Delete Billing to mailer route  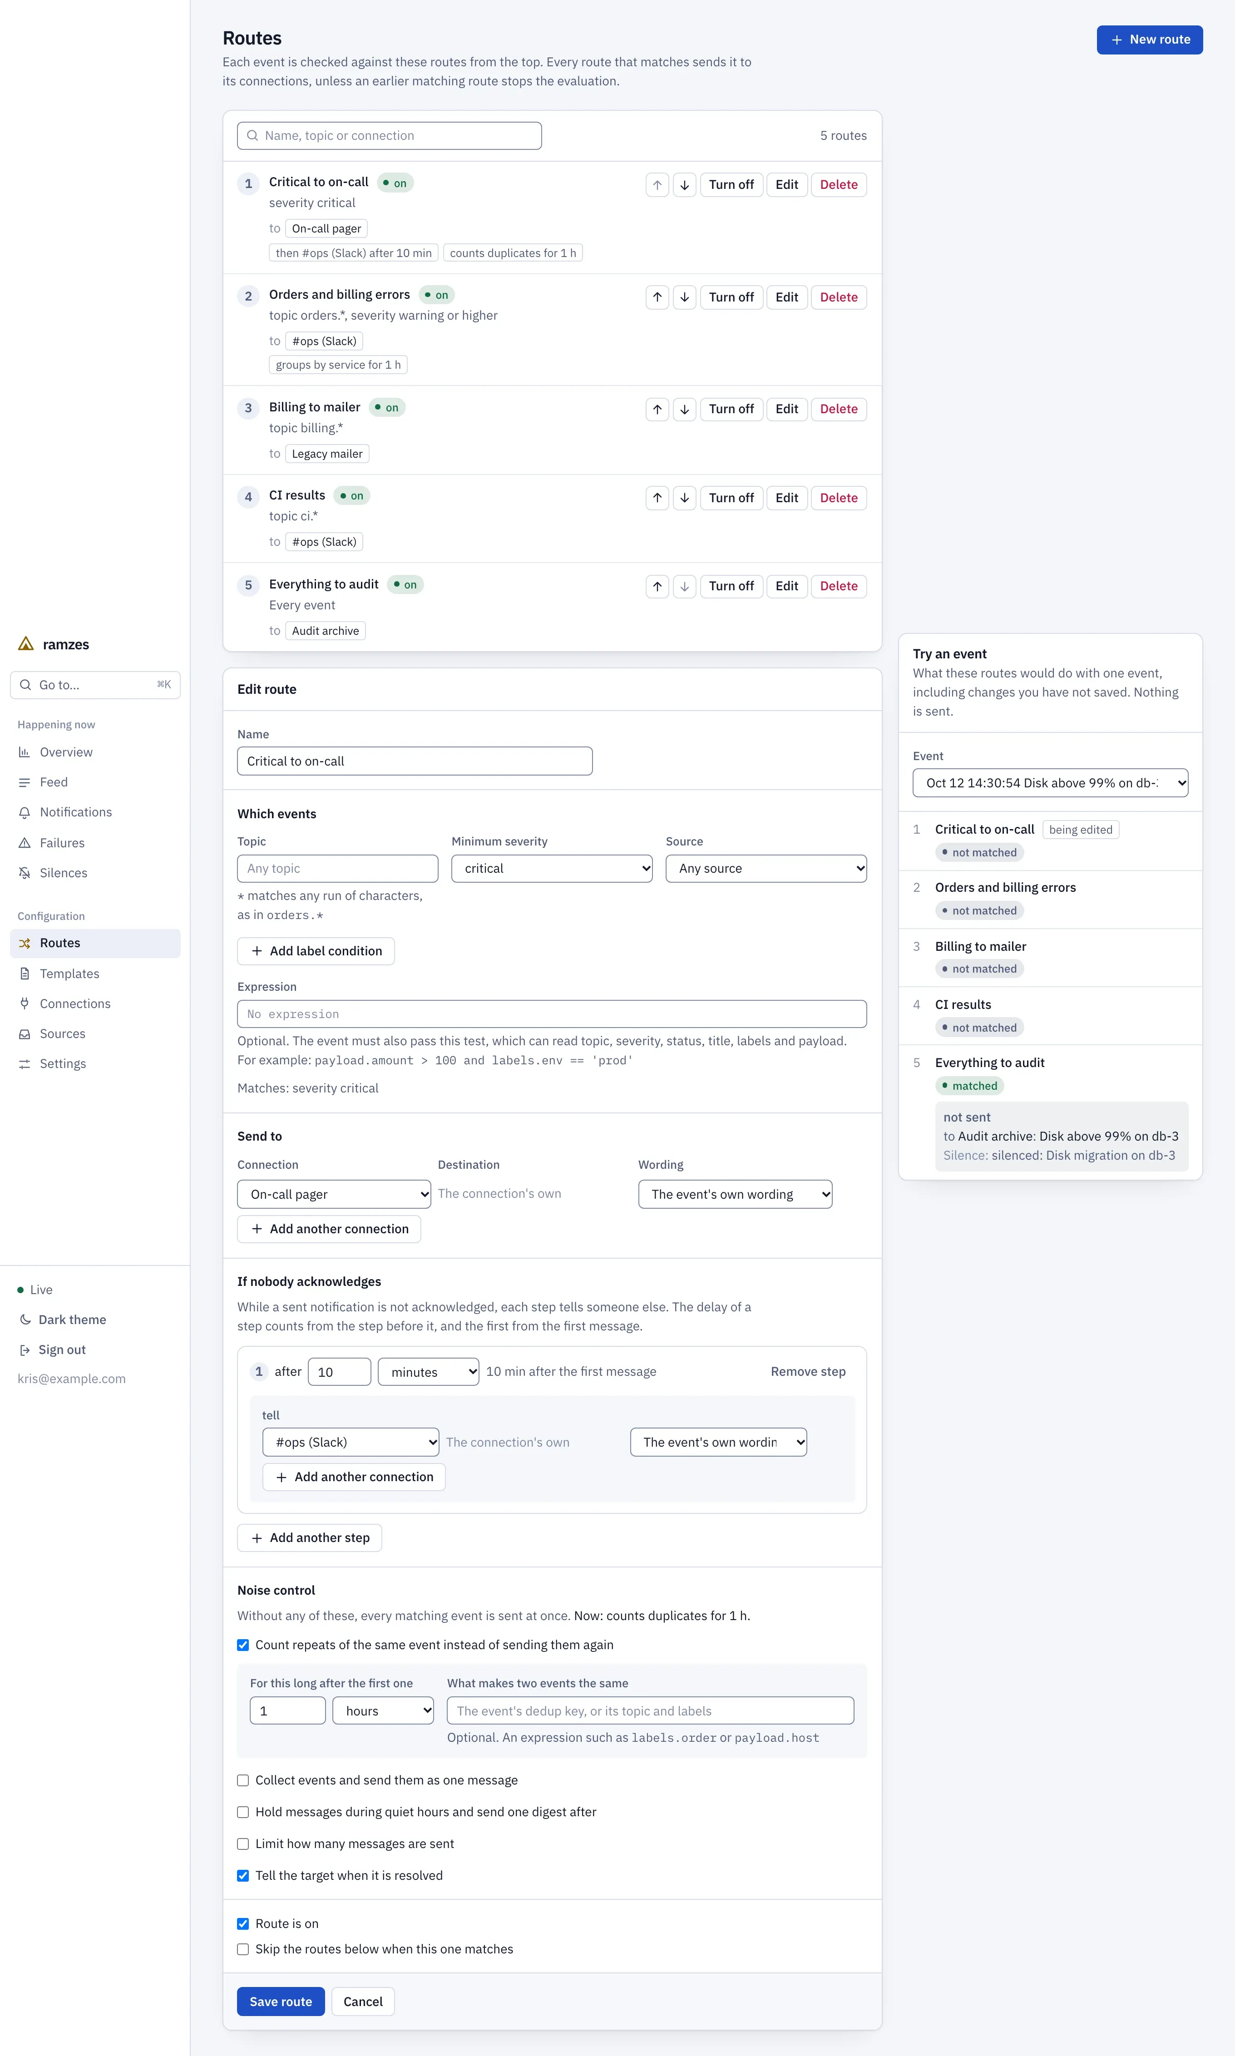click(x=838, y=410)
